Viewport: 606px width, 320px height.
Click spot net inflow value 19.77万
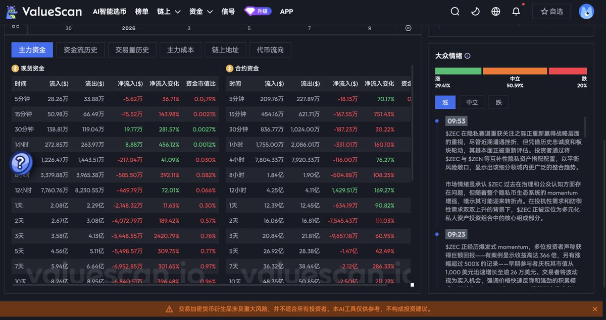click(134, 130)
